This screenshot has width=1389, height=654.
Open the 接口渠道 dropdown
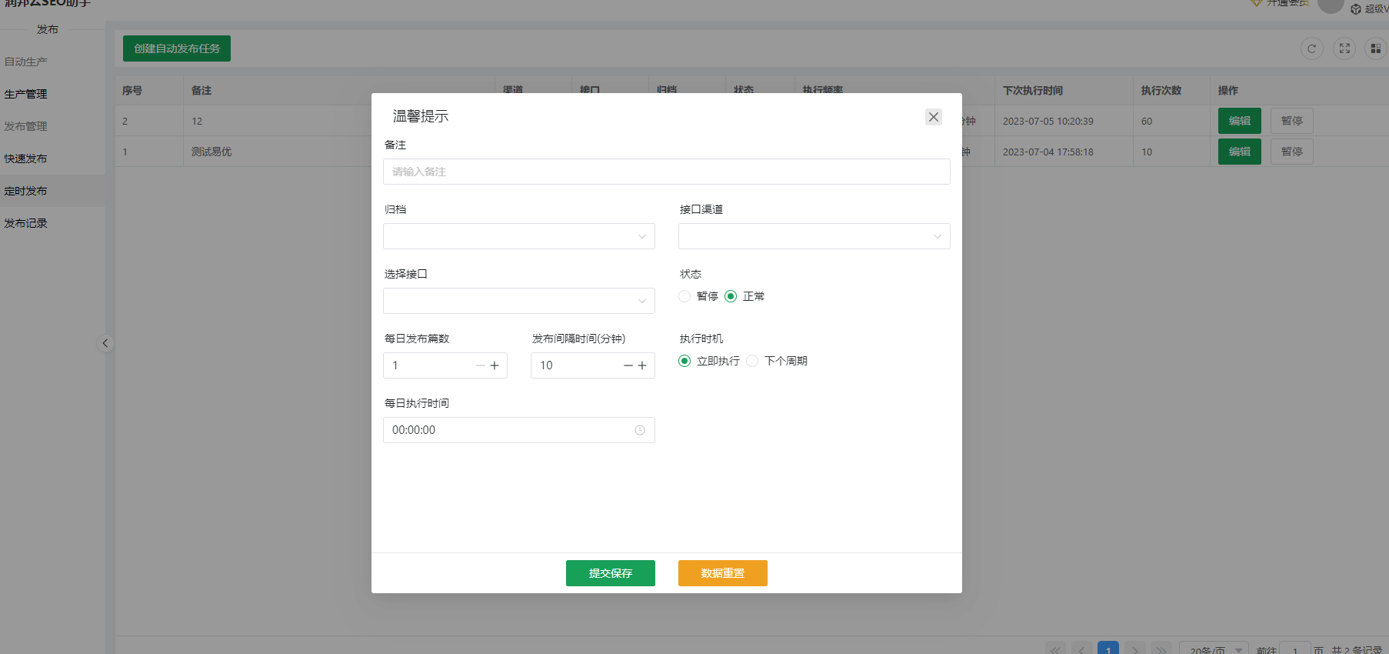coord(814,236)
